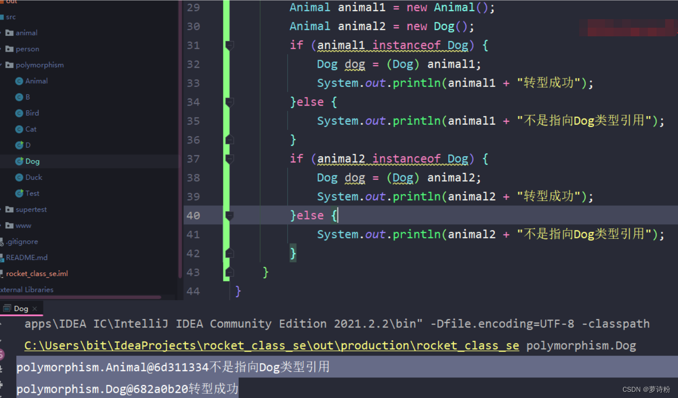Click line number 30 in the gutter
The height and width of the screenshot is (398, 678).
[x=193, y=26]
